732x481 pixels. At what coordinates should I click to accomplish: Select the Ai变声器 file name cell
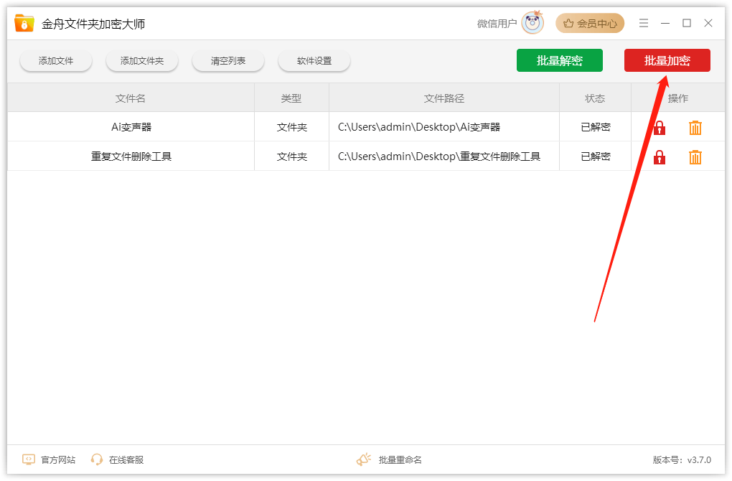(x=131, y=127)
